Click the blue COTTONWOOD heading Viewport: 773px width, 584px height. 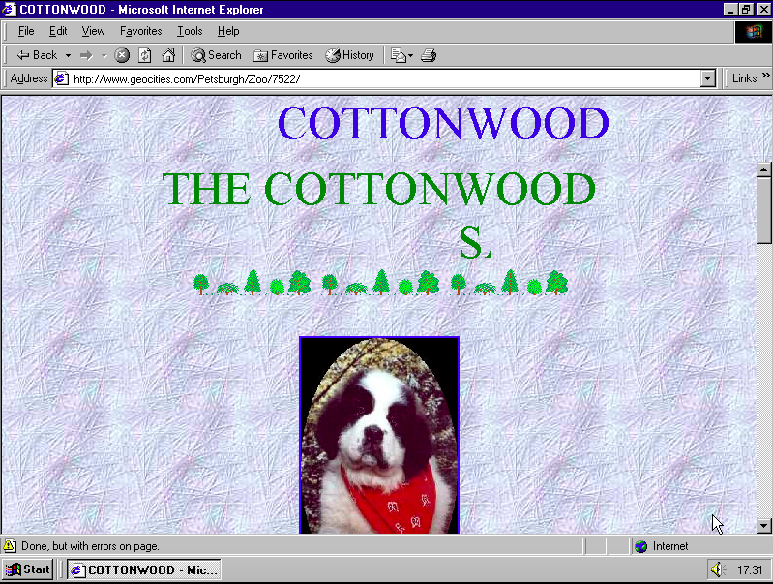point(443,123)
